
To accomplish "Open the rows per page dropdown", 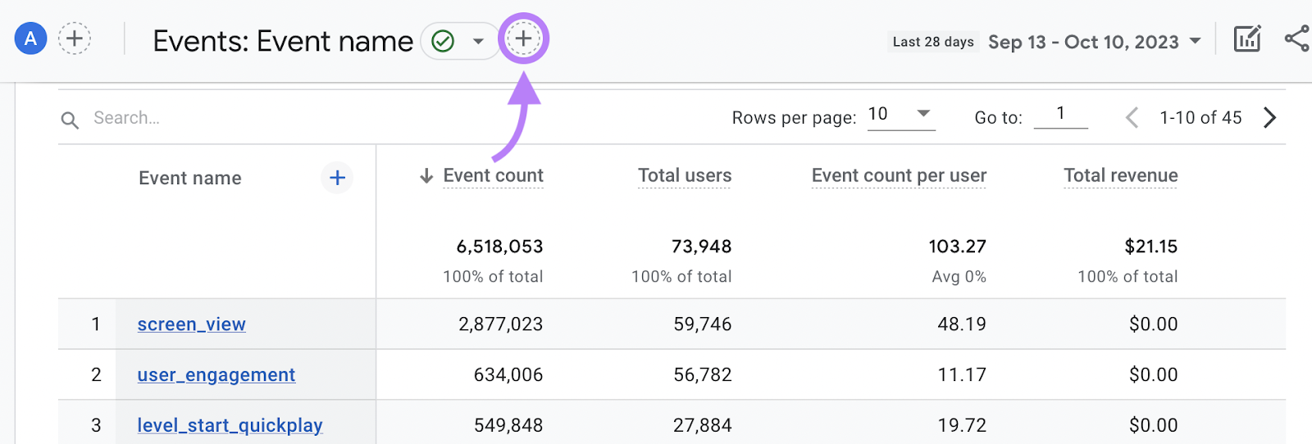I will (x=900, y=115).
